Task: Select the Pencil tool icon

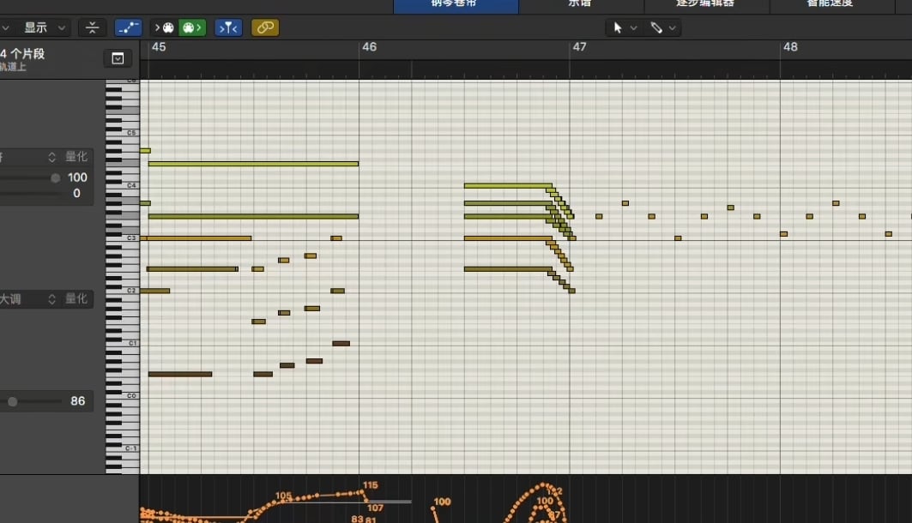Action: pyautogui.click(x=656, y=27)
